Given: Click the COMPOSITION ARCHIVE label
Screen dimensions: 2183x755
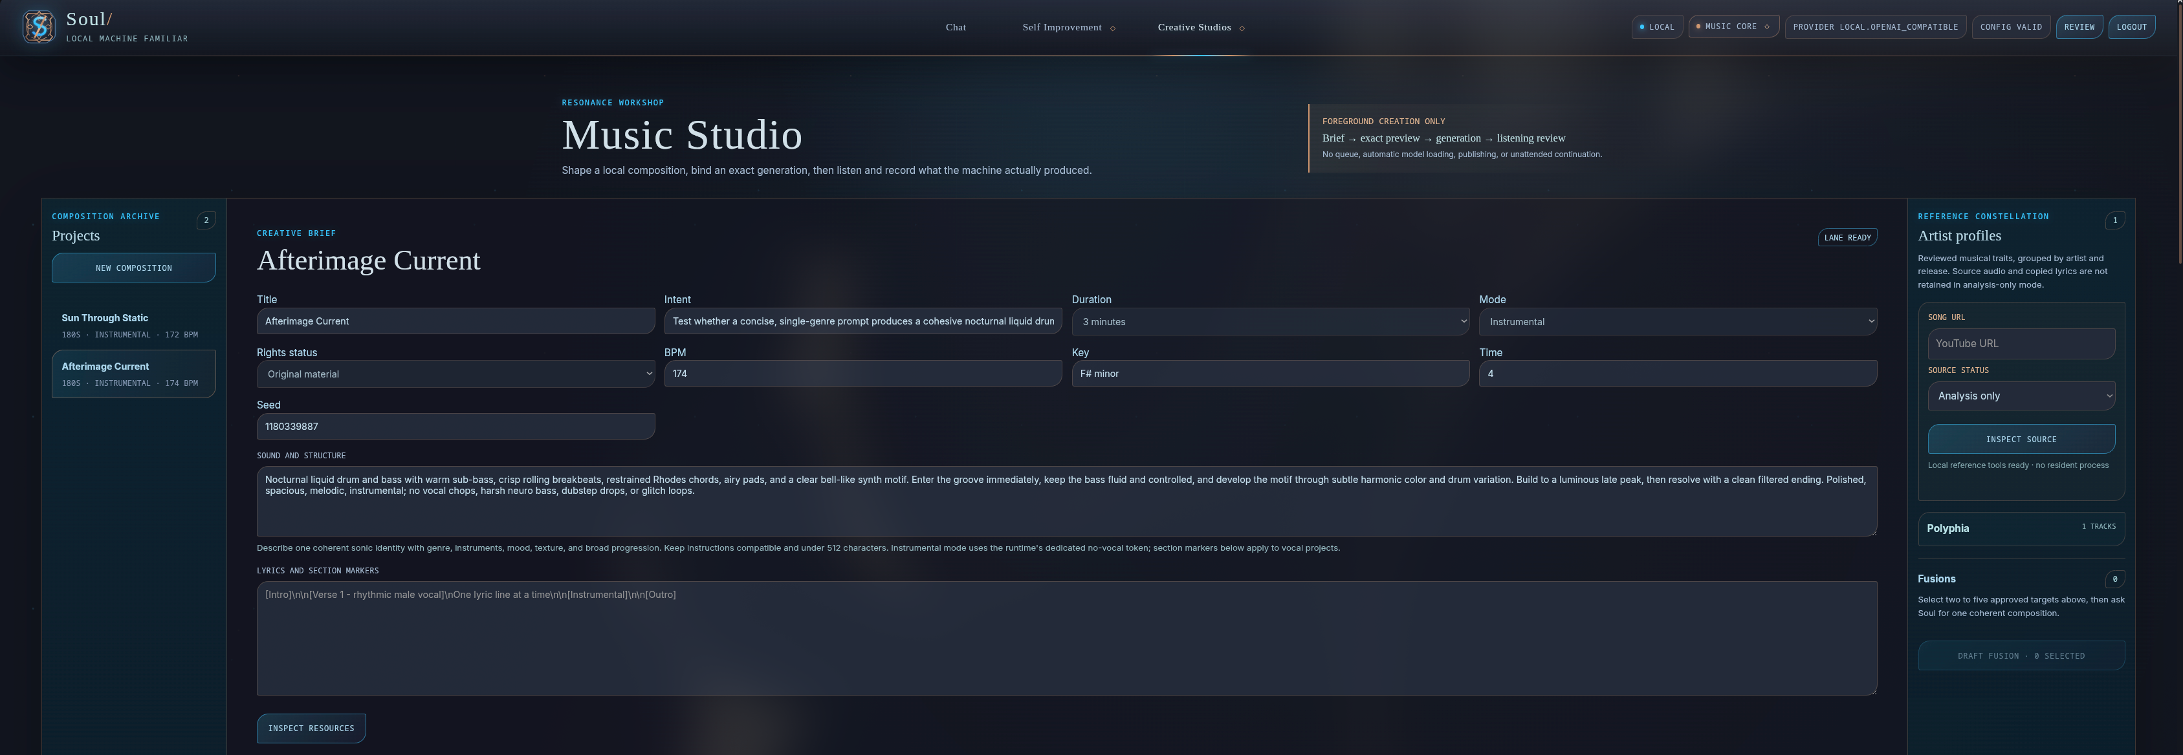Looking at the screenshot, I should pyautogui.click(x=106, y=217).
